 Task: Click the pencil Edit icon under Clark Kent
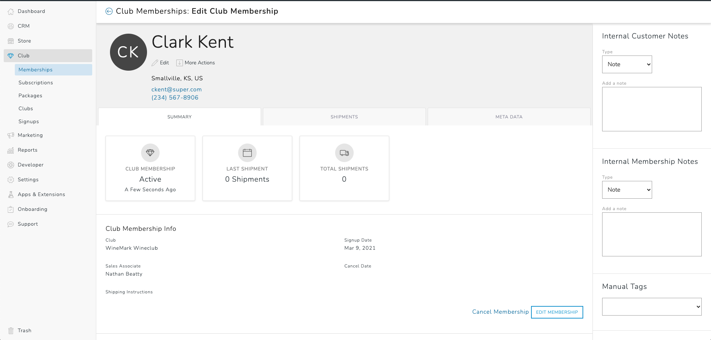point(155,63)
